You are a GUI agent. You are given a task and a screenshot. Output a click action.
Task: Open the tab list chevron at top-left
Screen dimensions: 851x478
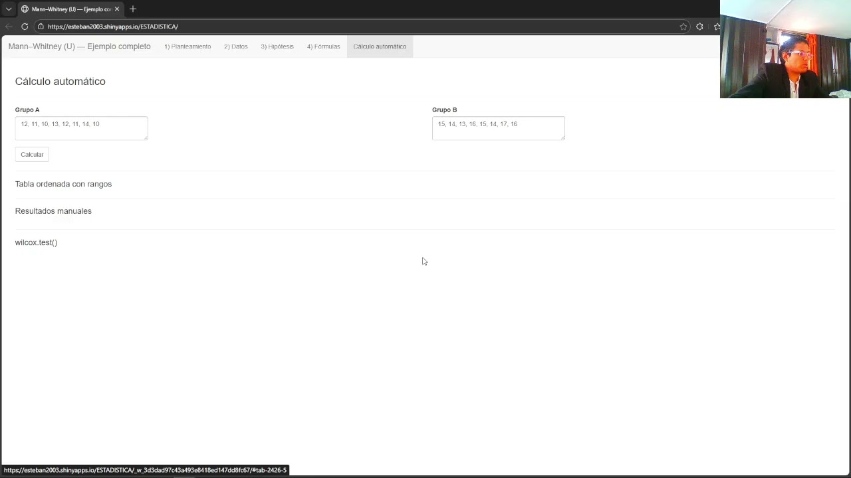click(9, 9)
